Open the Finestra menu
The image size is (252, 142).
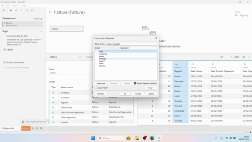(x=15, y=6)
